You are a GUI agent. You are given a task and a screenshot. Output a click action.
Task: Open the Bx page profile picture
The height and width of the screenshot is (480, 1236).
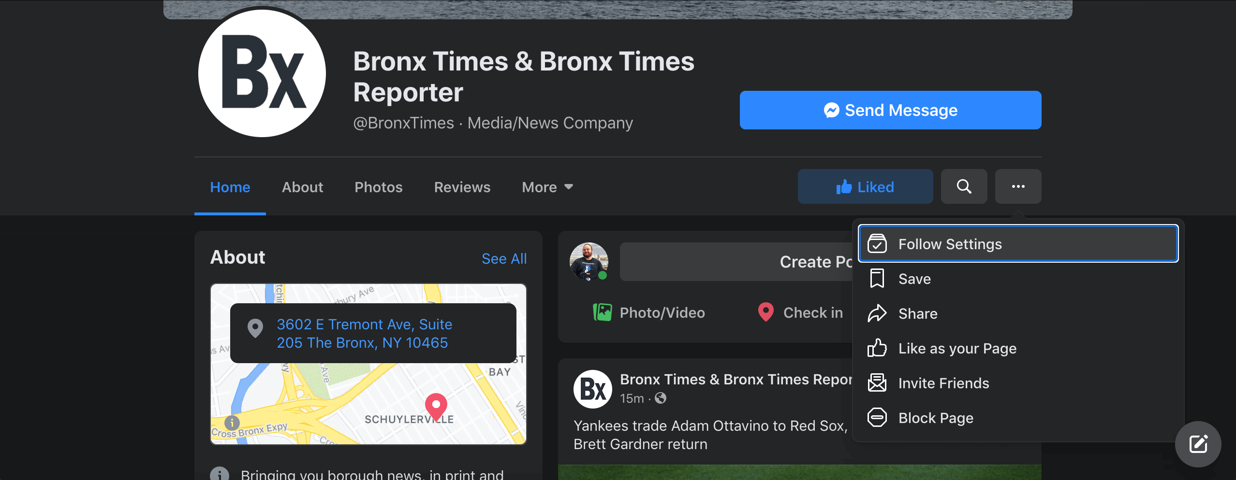click(x=262, y=73)
